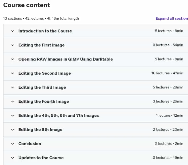Click chevron beside Opening RAW Images in GIMP

pyautogui.click(x=13, y=59)
